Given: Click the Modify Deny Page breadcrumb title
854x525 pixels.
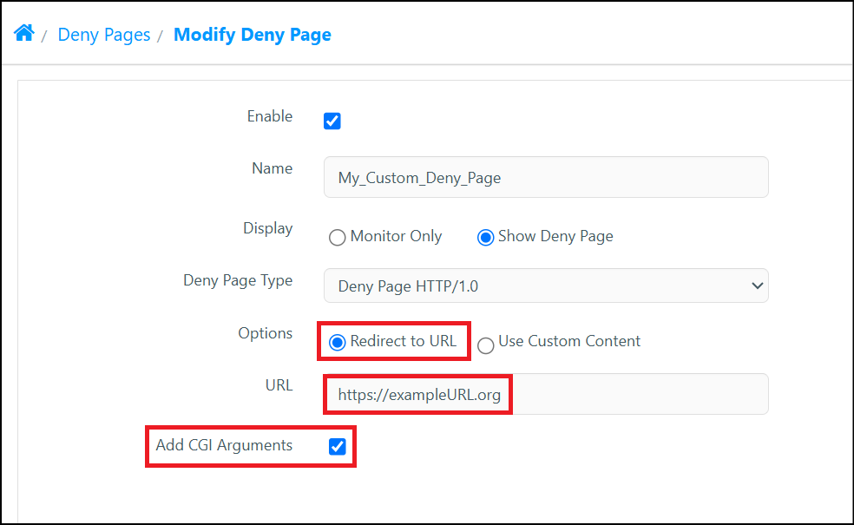Looking at the screenshot, I should click(253, 35).
